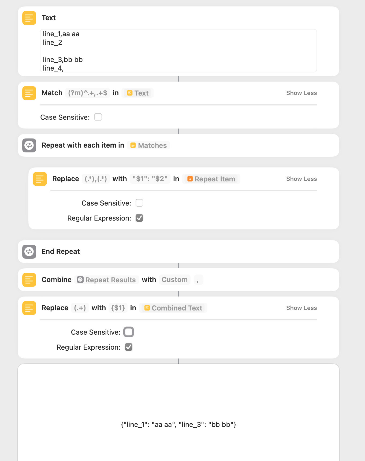
Task: Click 'line_1,aa aa' in the text box
Action: [61, 34]
